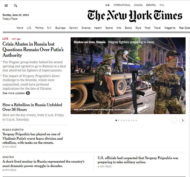Screen dimensions: 190x177
Task: Open the Magazine section
Action: coord(170,28)
